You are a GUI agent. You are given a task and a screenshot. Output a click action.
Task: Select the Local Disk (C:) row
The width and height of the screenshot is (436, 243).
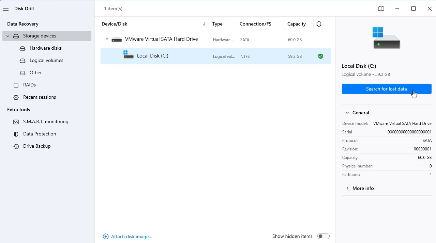[x=216, y=56]
